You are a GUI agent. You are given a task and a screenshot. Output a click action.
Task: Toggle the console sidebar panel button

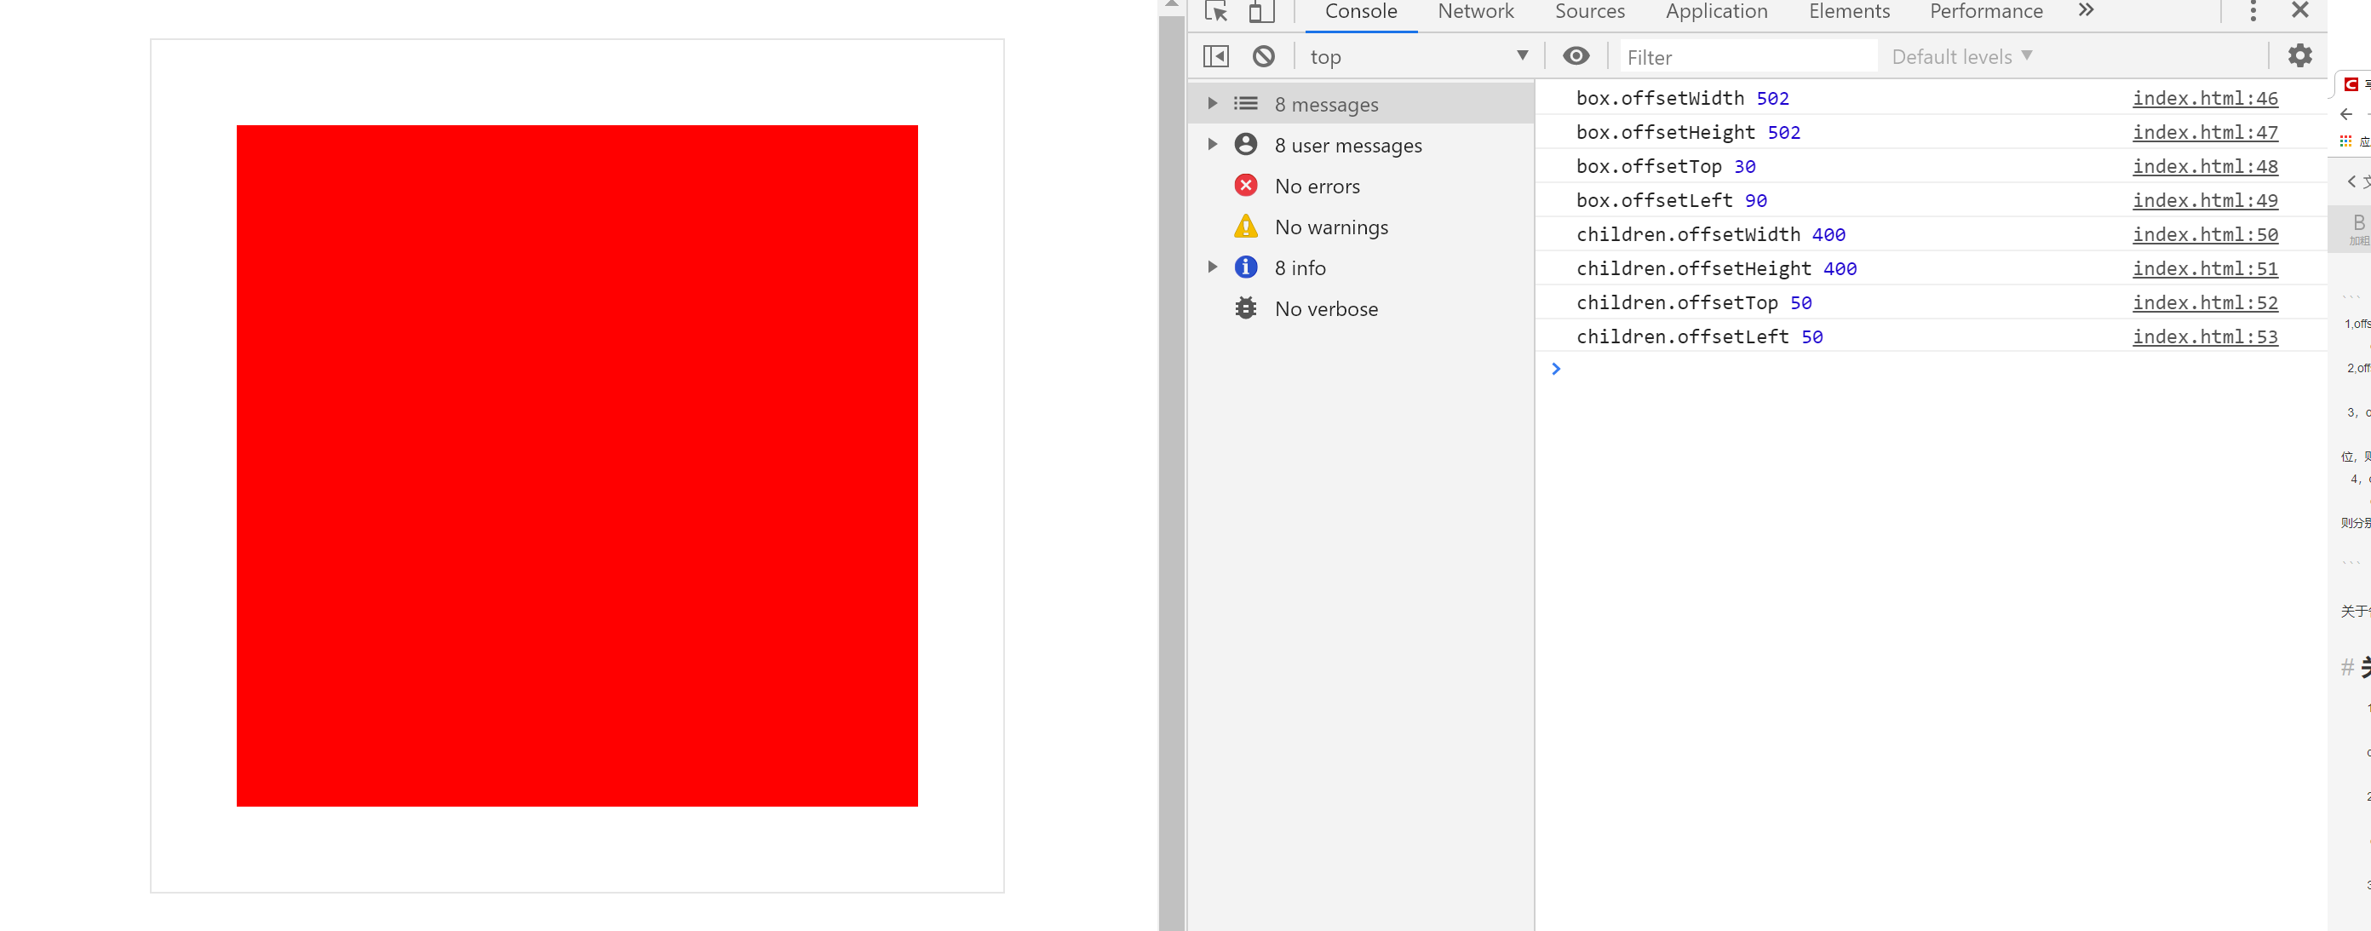(1216, 56)
